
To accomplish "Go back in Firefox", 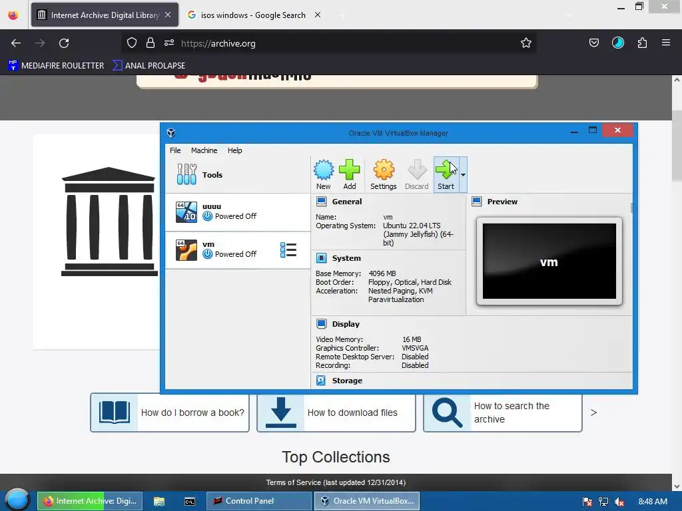I will [16, 43].
